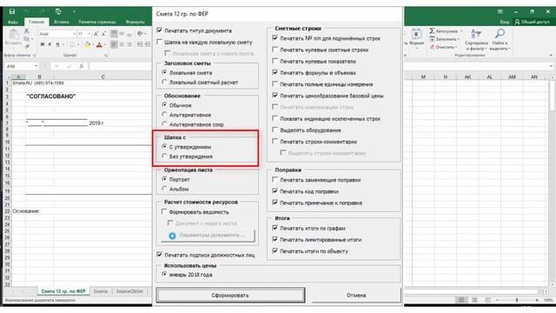Click the Save icon in Excel's quick access toolbar
The width and height of the screenshot is (556, 313).
pyautogui.click(x=11, y=11)
